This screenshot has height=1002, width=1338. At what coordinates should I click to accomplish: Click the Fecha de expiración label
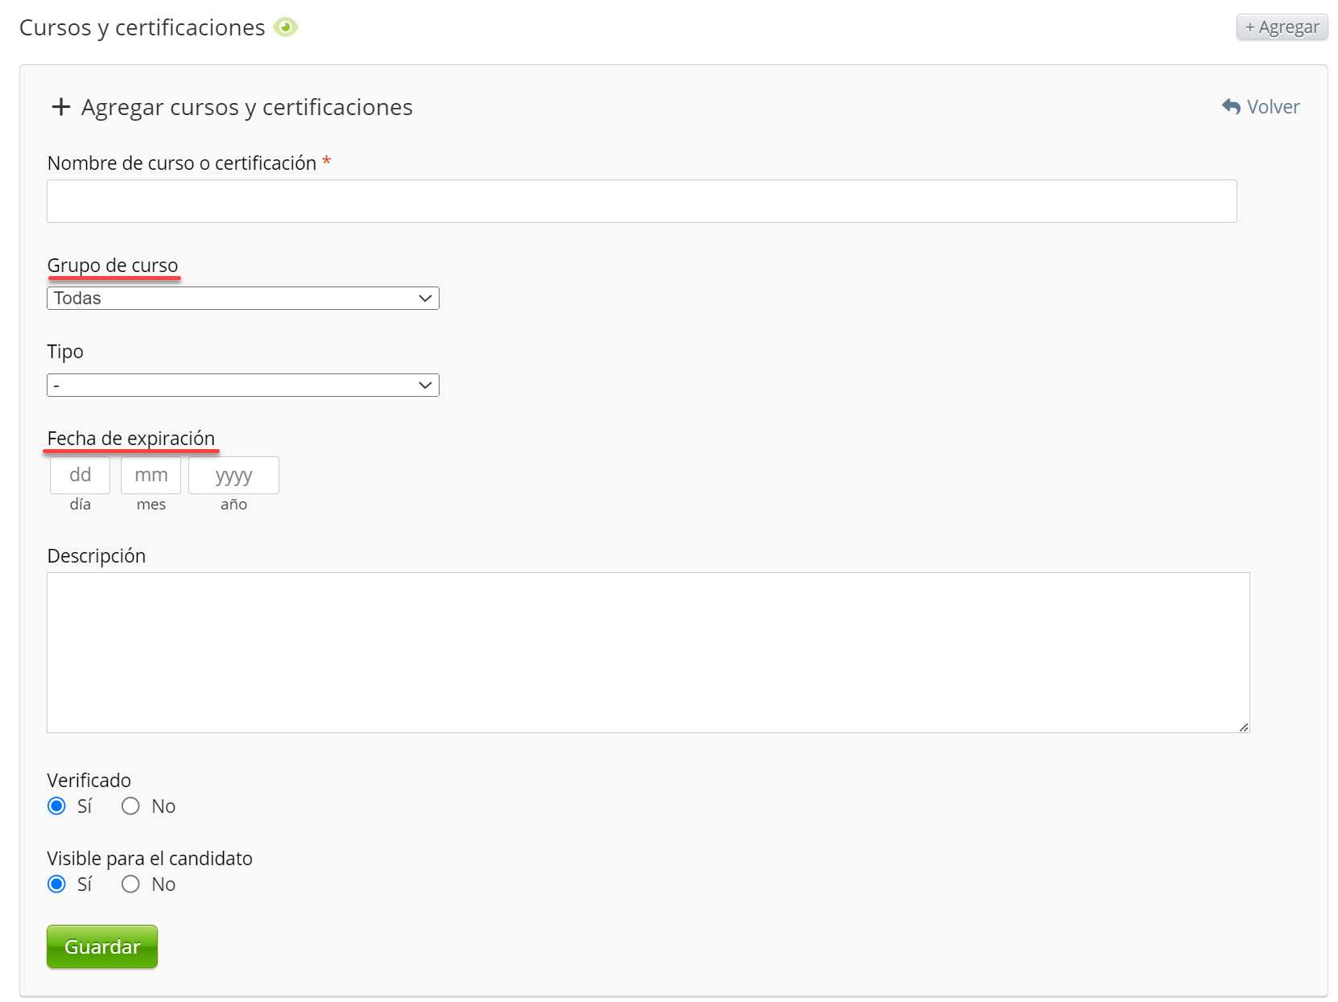click(131, 439)
